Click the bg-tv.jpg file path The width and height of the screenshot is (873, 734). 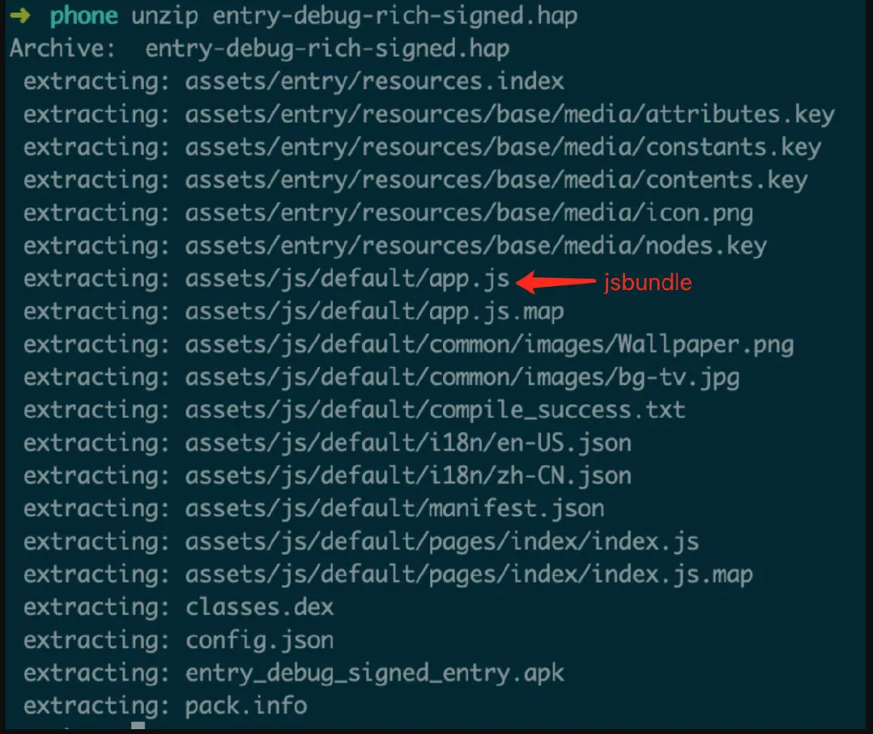click(x=462, y=378)
